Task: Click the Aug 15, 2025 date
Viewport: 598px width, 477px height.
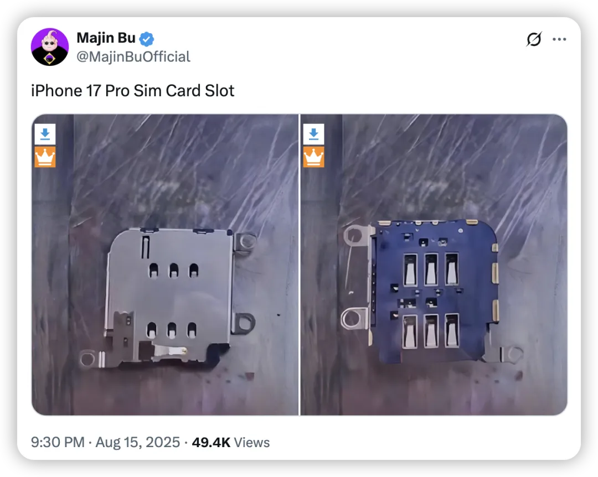Action: click(x=138, y=442)
